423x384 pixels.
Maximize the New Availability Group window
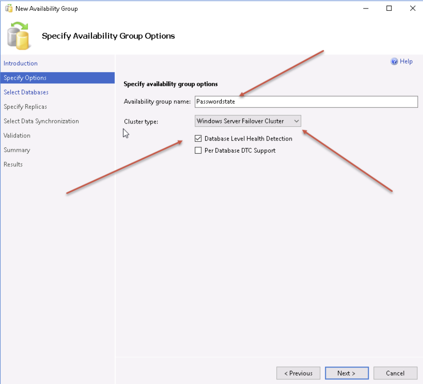pos(389,8)
